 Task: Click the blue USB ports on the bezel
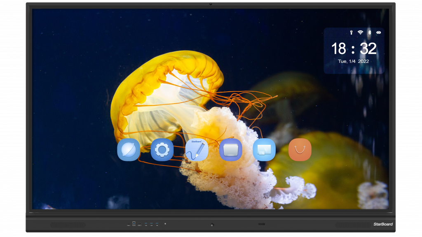(x=151, y=224)
